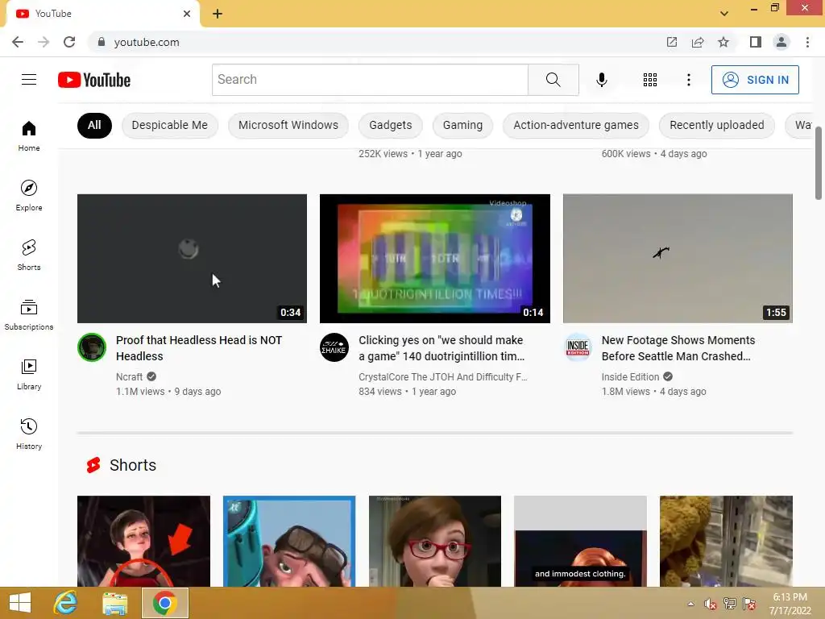Open File Explorer from taskbar
Viewport: 825px width, 619px height.
pyautogui.click(x=114, y=603)
